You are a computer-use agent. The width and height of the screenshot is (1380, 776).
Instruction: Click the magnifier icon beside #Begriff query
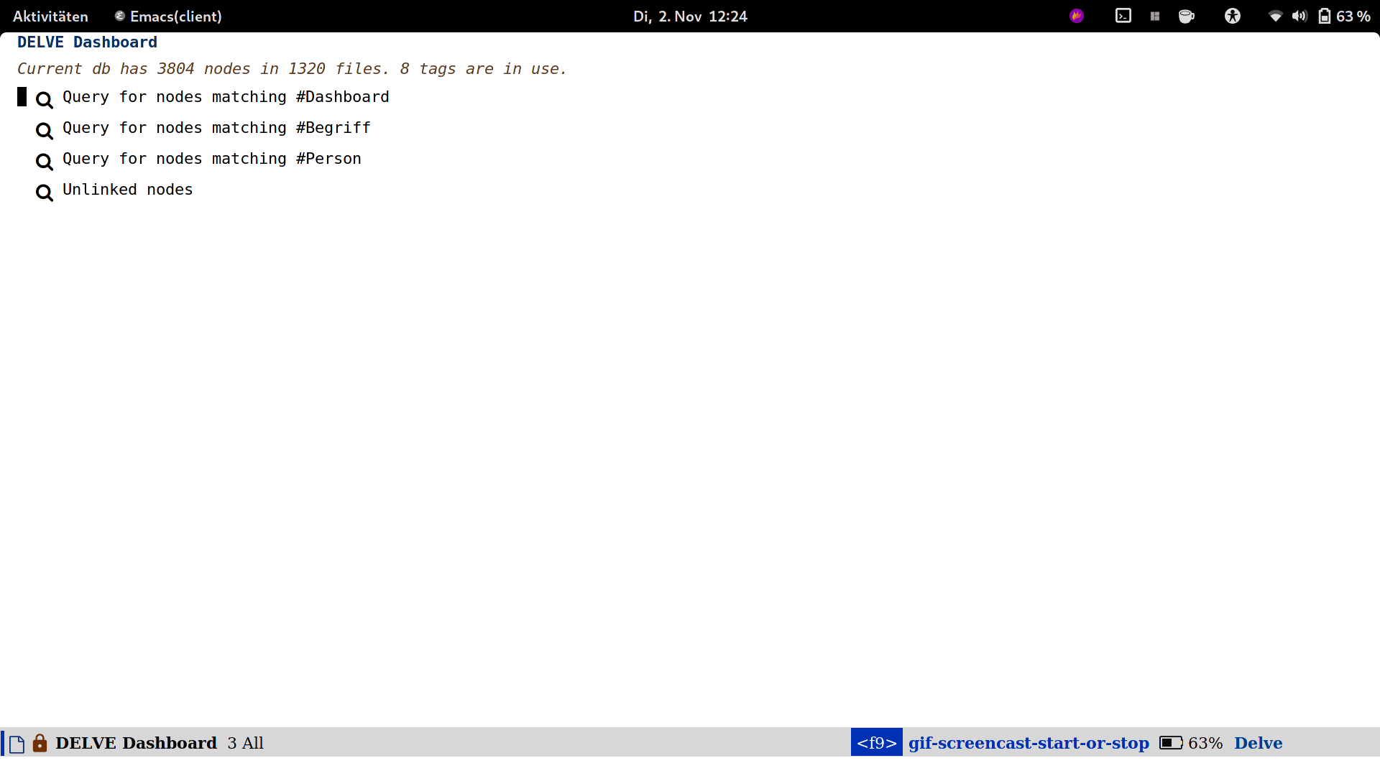44,130
